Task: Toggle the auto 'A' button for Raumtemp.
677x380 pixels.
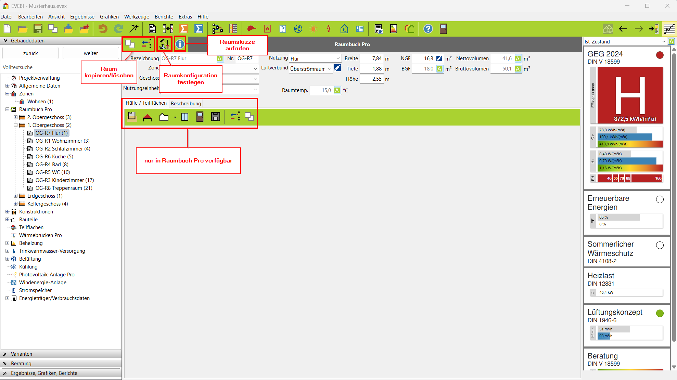Action: pyautogui.click(x=337, y=90)
